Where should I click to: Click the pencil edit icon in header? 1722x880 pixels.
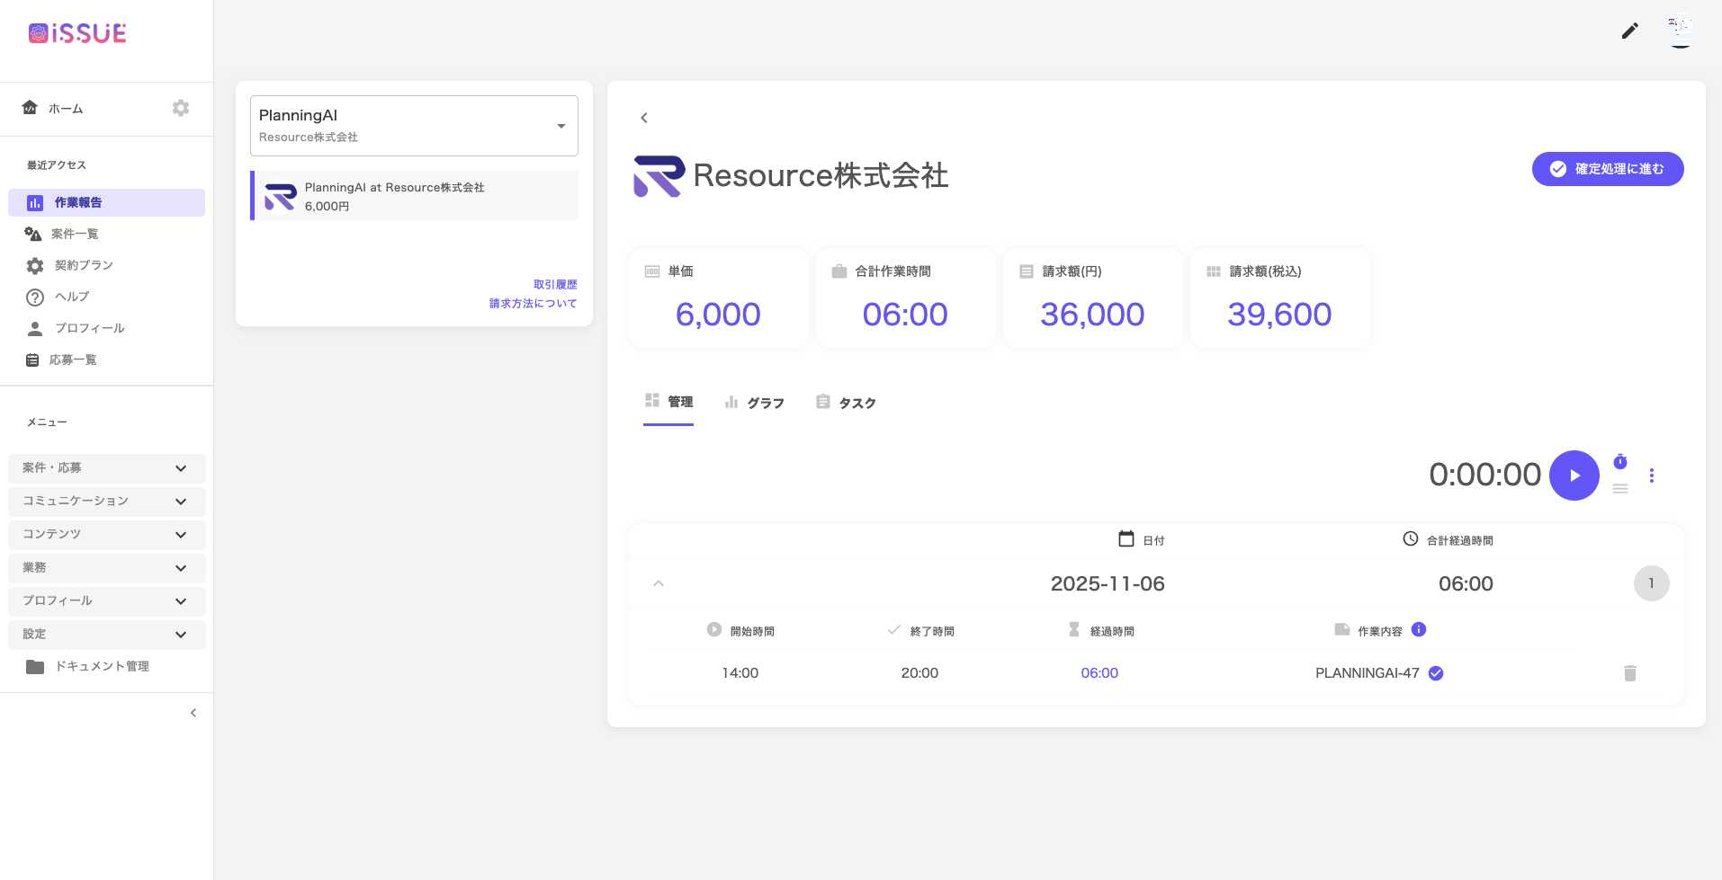click(x=1629, y=31)
